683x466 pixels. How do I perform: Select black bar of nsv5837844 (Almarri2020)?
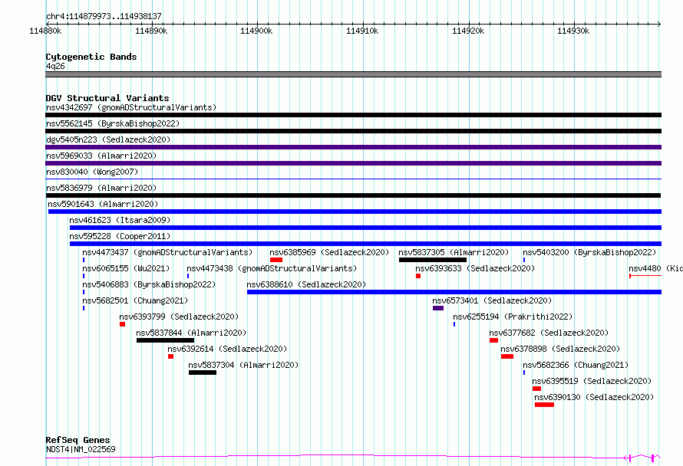(x=165, y=340)
